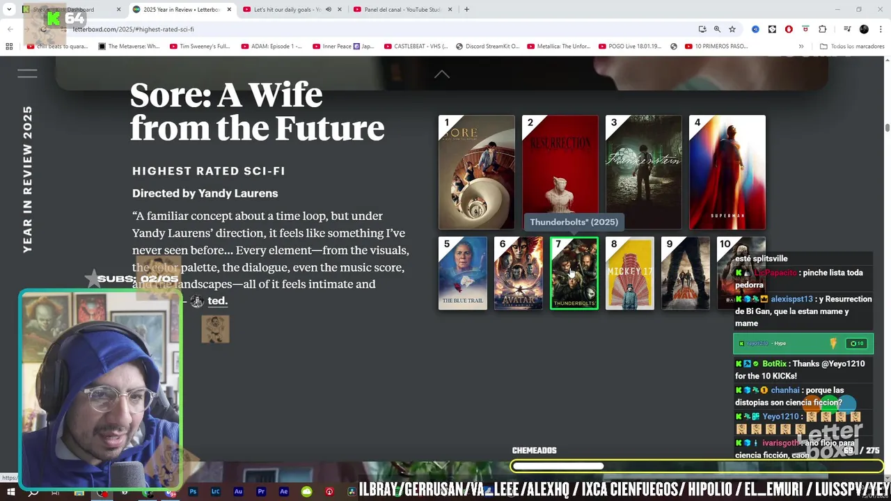
Task: Launch Photoshop from the taskbar
Action: click(193, 492)
